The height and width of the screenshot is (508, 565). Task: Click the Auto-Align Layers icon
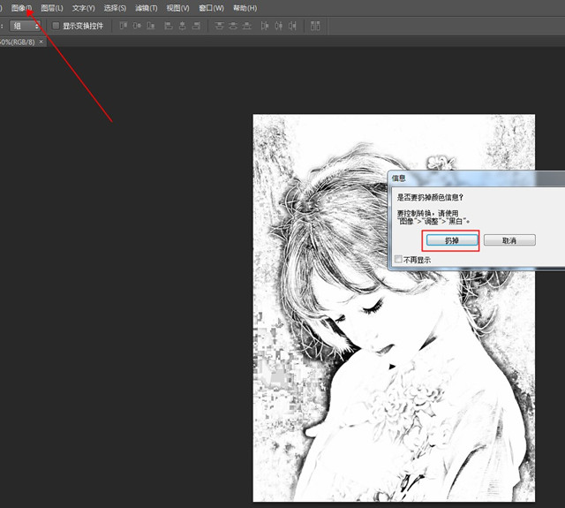pyautogui.click(x=316, y=26)
